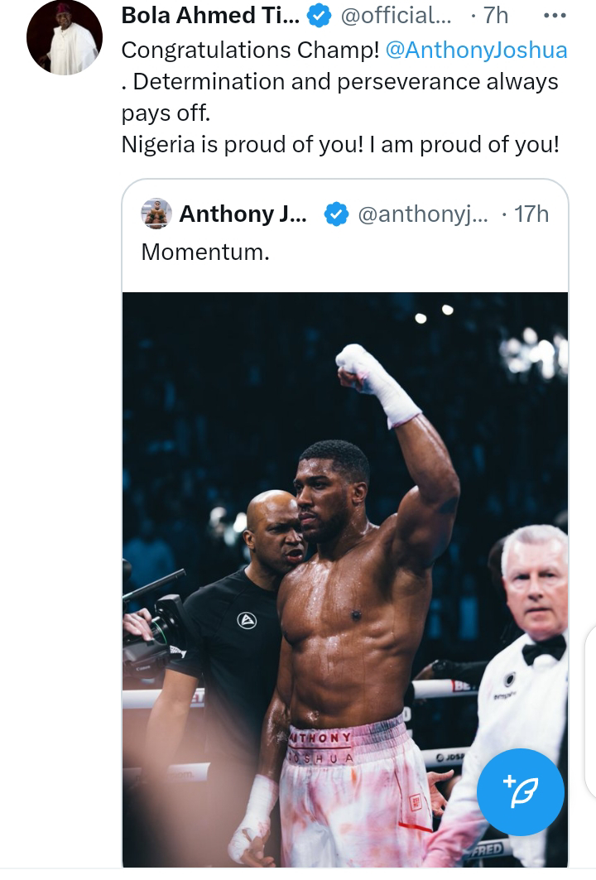596x880 pixels.
Task: Tap the compose new post floating button
Action: pyautogui.click(x=521, y=792)
